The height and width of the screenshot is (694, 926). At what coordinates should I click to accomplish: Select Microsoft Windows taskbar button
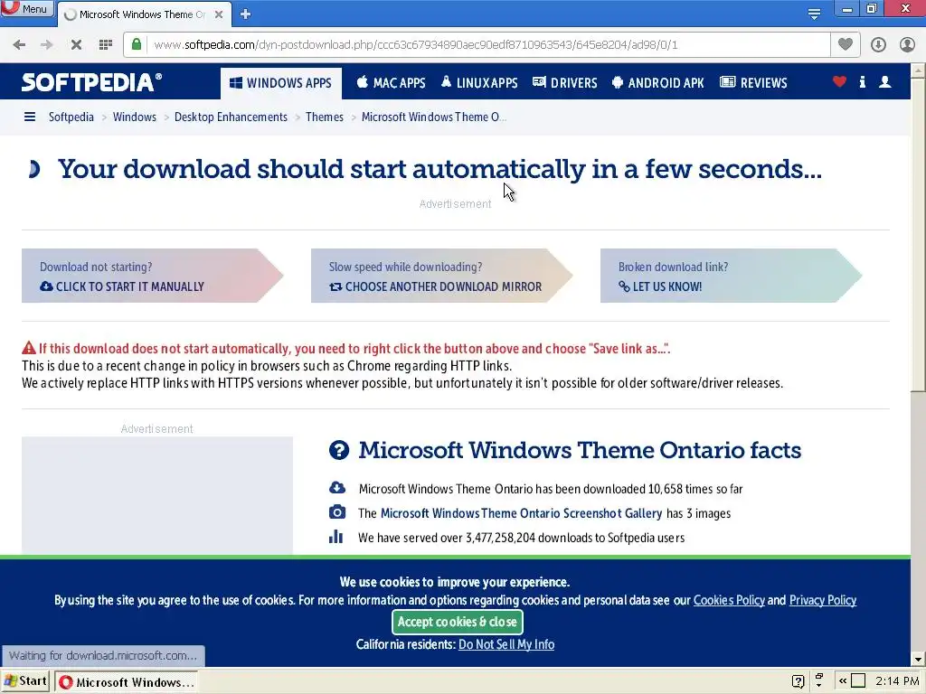(x=127, y=681)
